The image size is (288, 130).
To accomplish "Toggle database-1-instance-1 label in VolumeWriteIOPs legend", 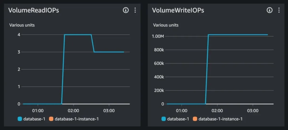I will click(x=220, y=119).
